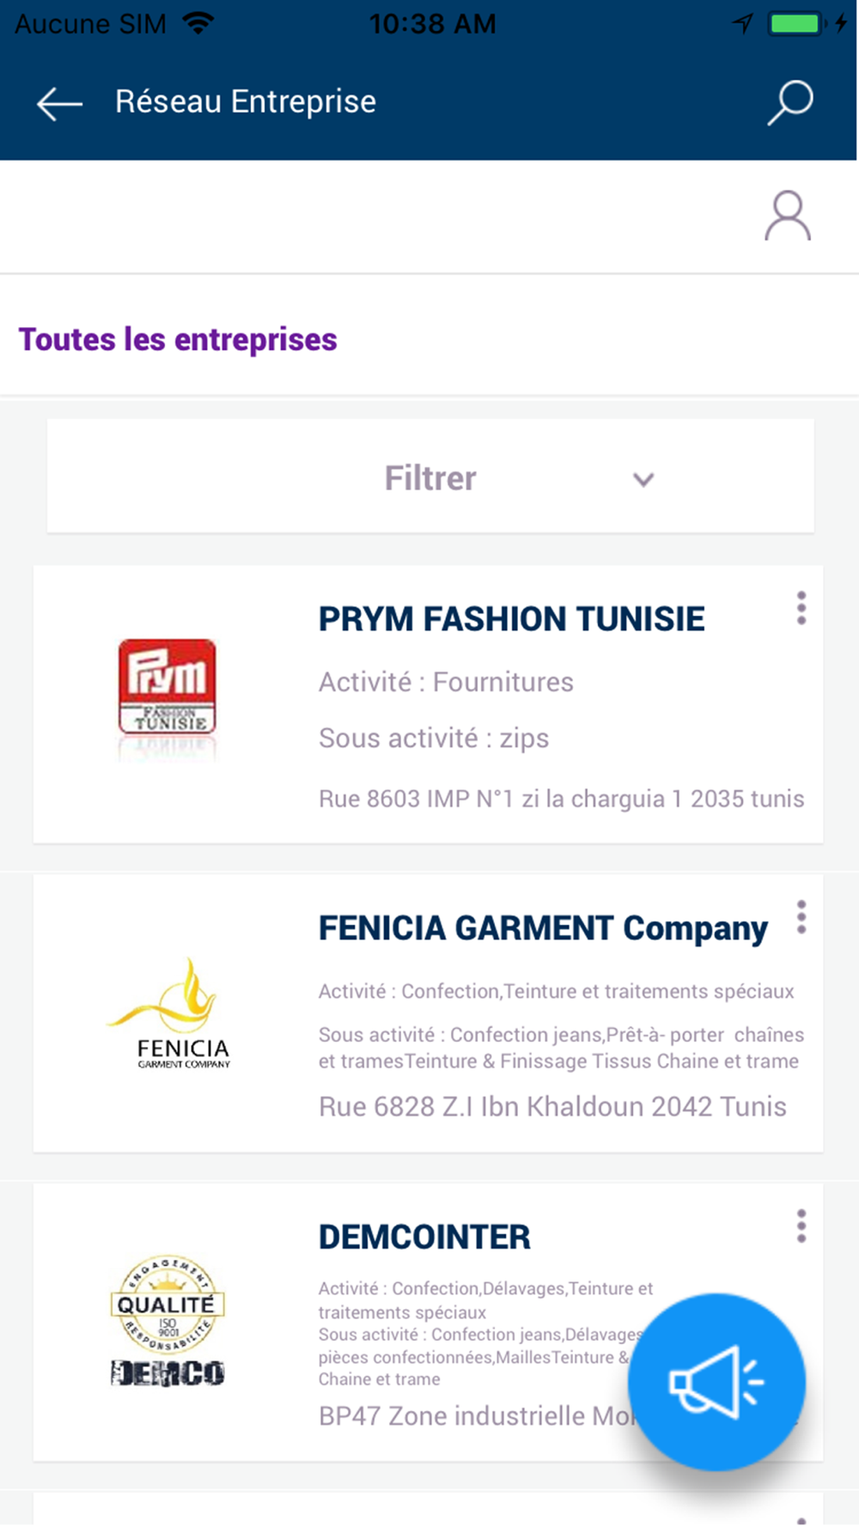Open options menu for FENICIA GARMENT Company
The width and height of the screenshot is (859, 1527).
click(801, 917)
